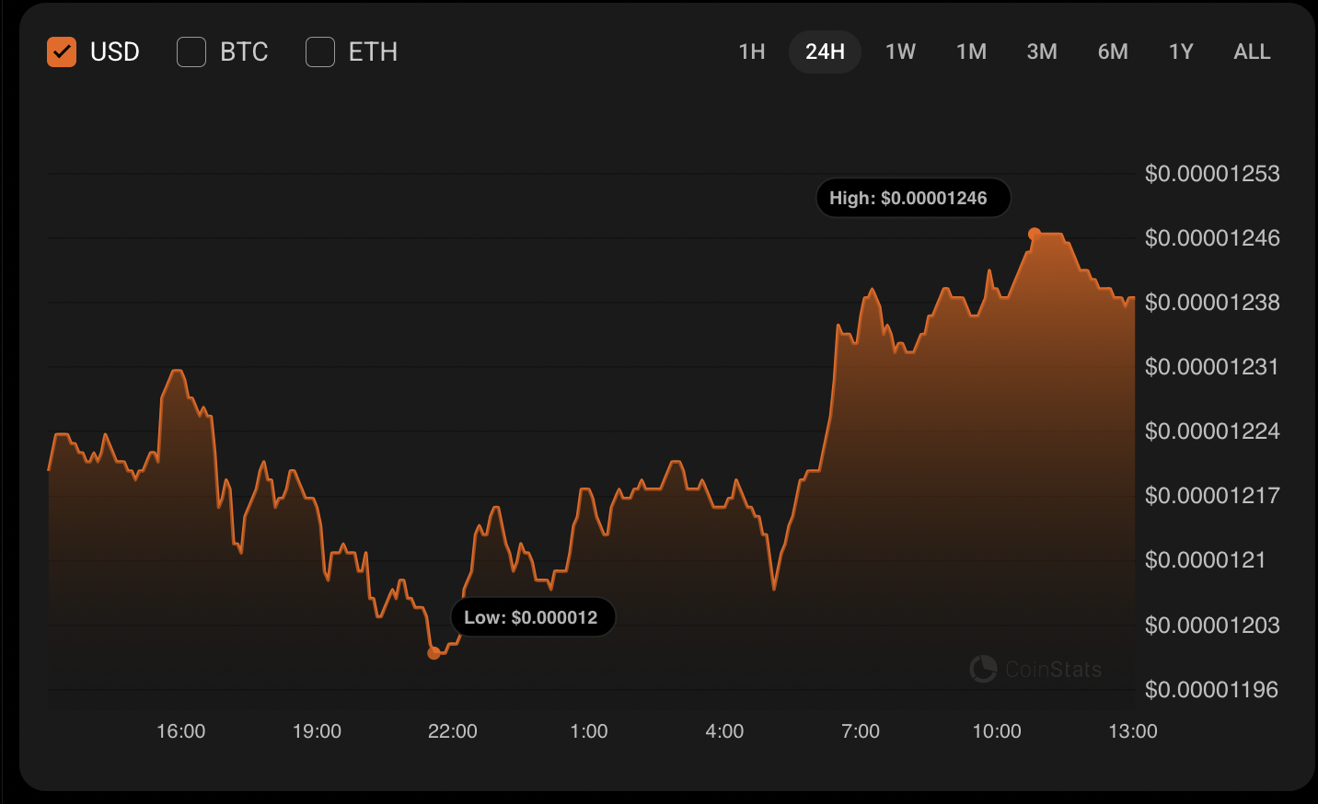The width and height of the screenshot is (1318, 804).
Task: Choose the 6M chart range
Action: click(1113, 52)
